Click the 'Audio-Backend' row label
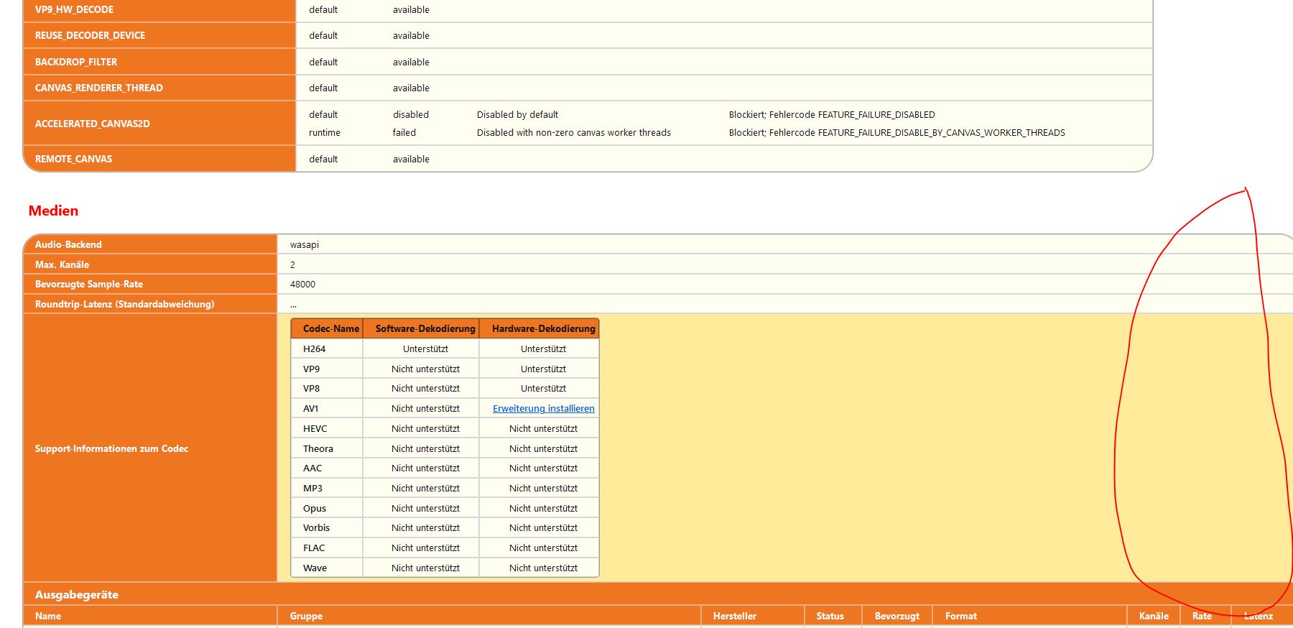 (69, 245)
